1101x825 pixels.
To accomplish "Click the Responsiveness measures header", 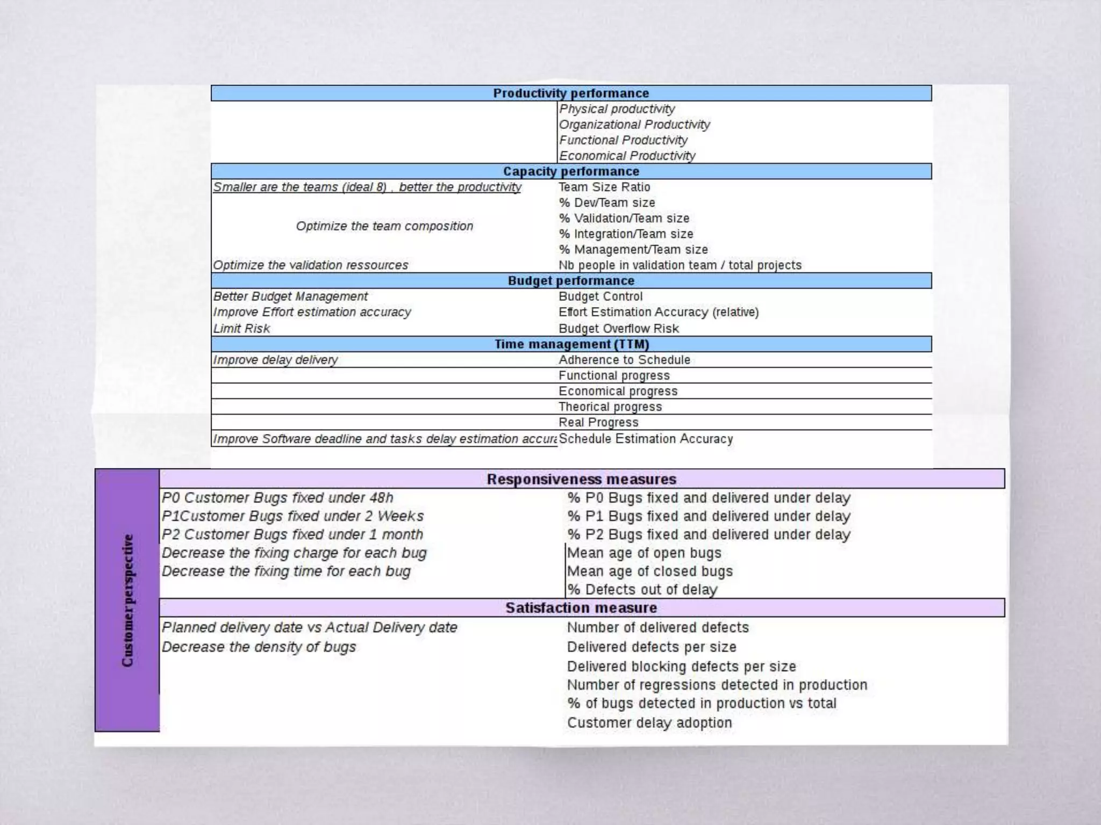I will pyautogui.click(x=581, y=479).
